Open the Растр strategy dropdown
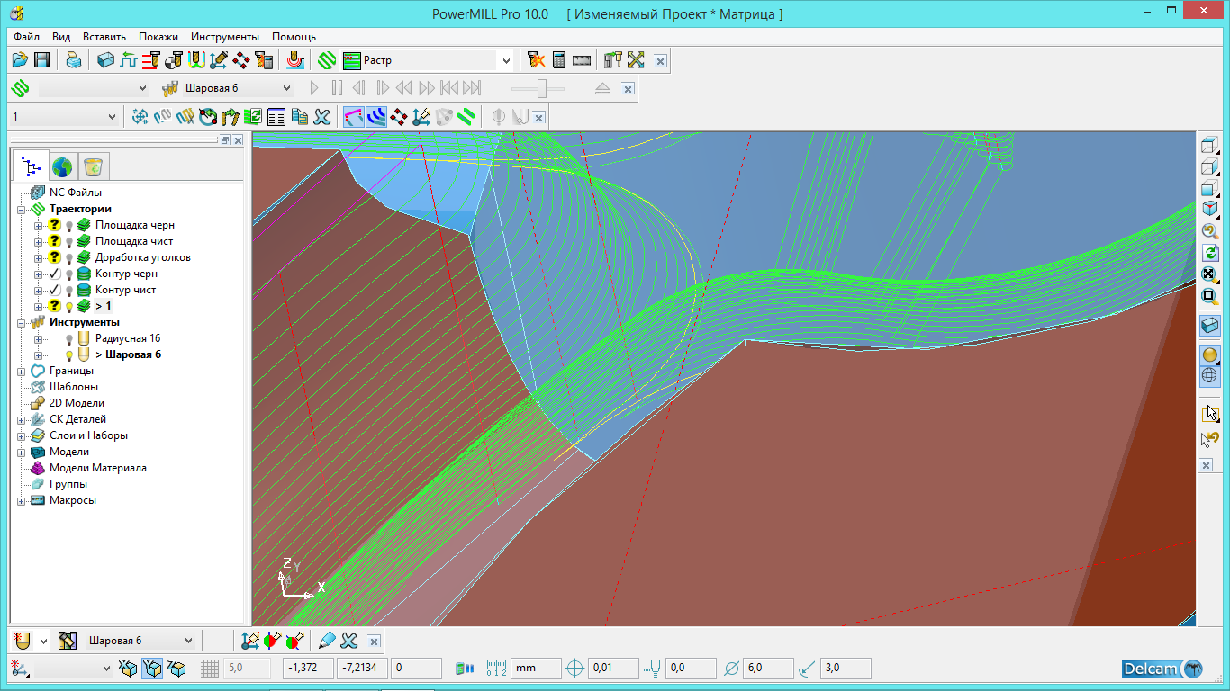The image size is (1230, 691). tap(506, 60)
